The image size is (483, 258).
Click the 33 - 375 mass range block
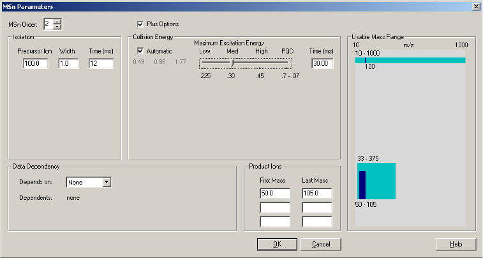tap(376, 181)
